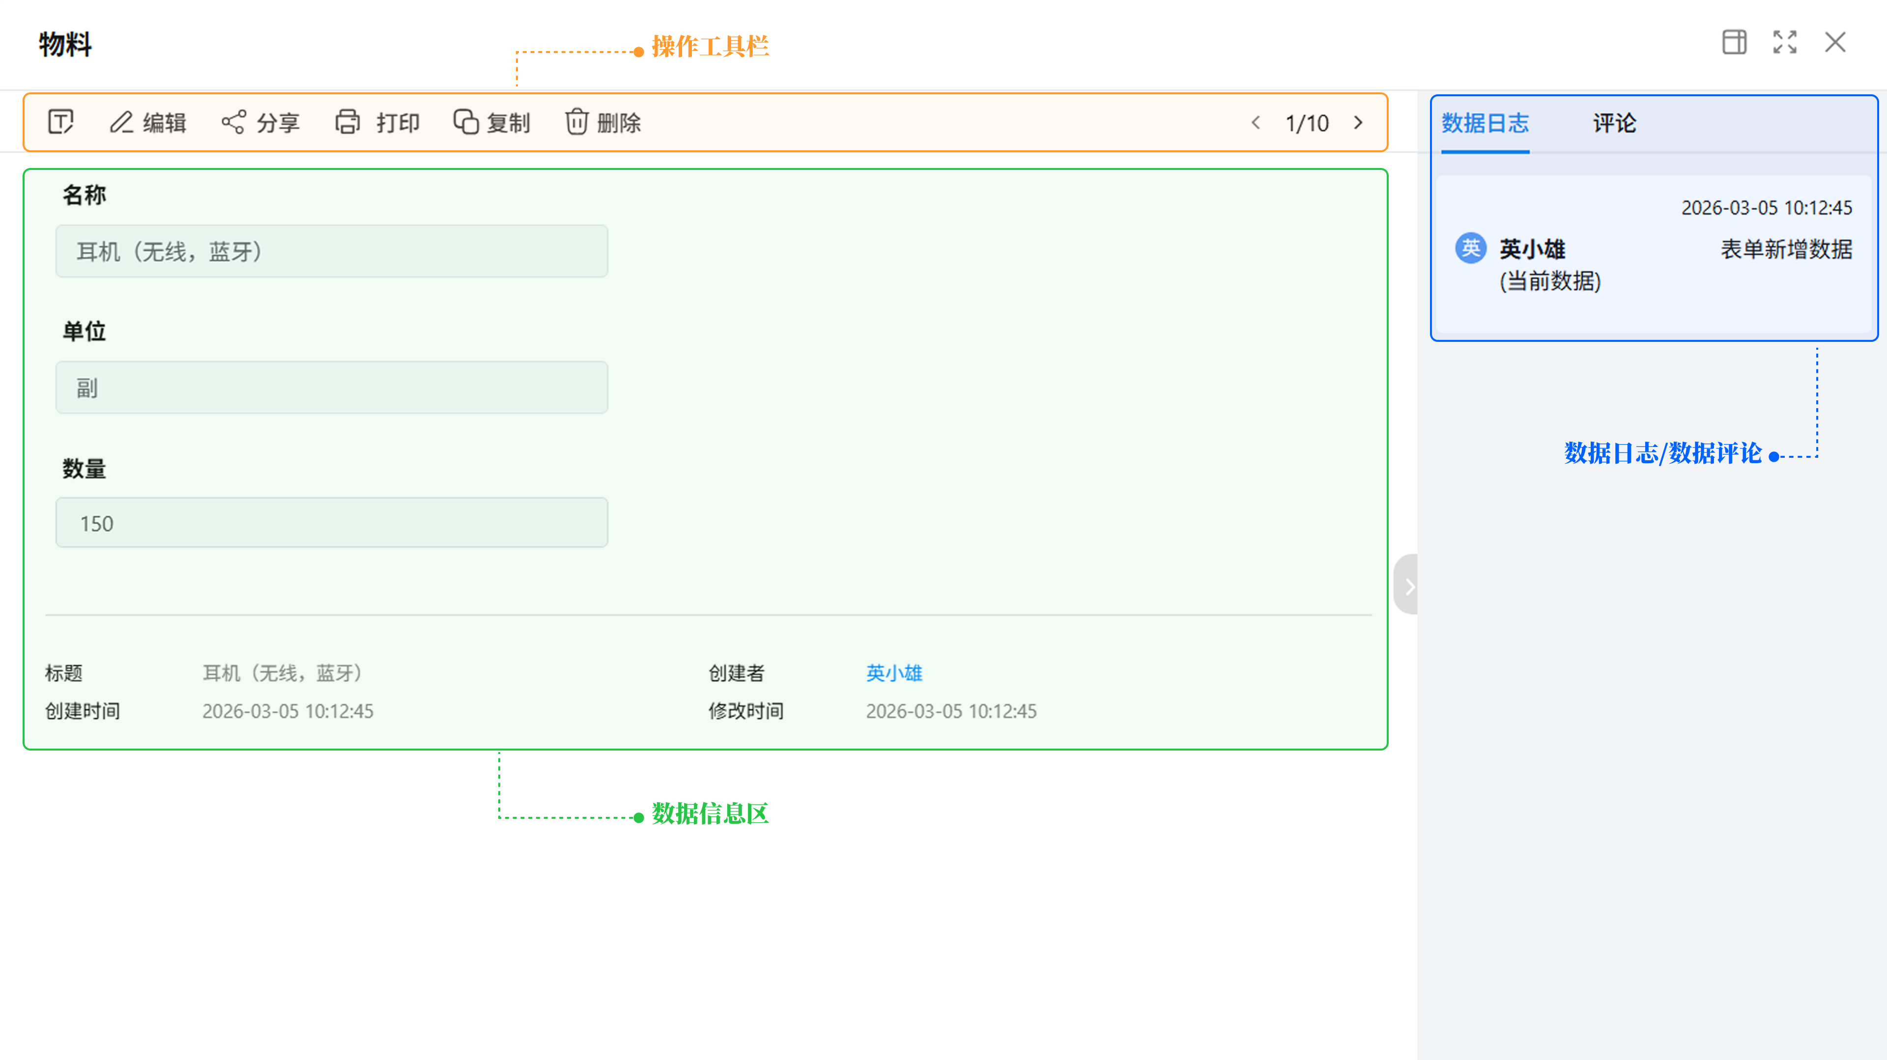Click the 编辑 pencil icon
The image size is (1887, 1060).
[121, 122]
